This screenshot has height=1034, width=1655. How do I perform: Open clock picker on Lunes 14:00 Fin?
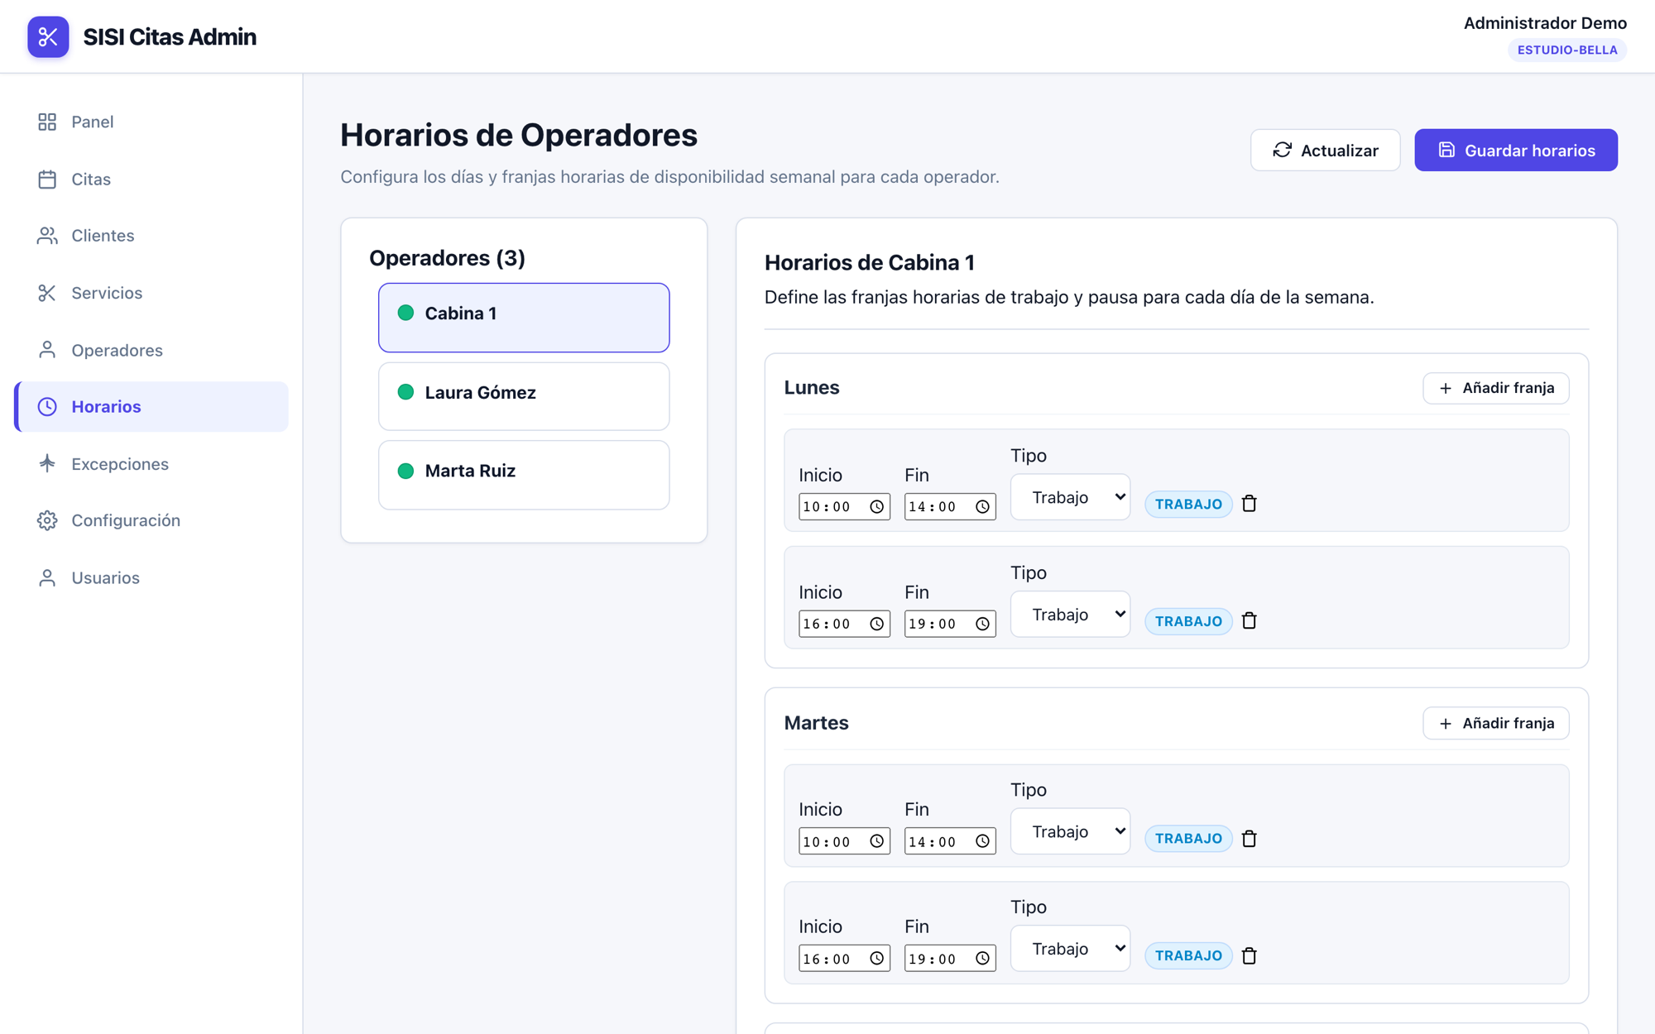982,507
